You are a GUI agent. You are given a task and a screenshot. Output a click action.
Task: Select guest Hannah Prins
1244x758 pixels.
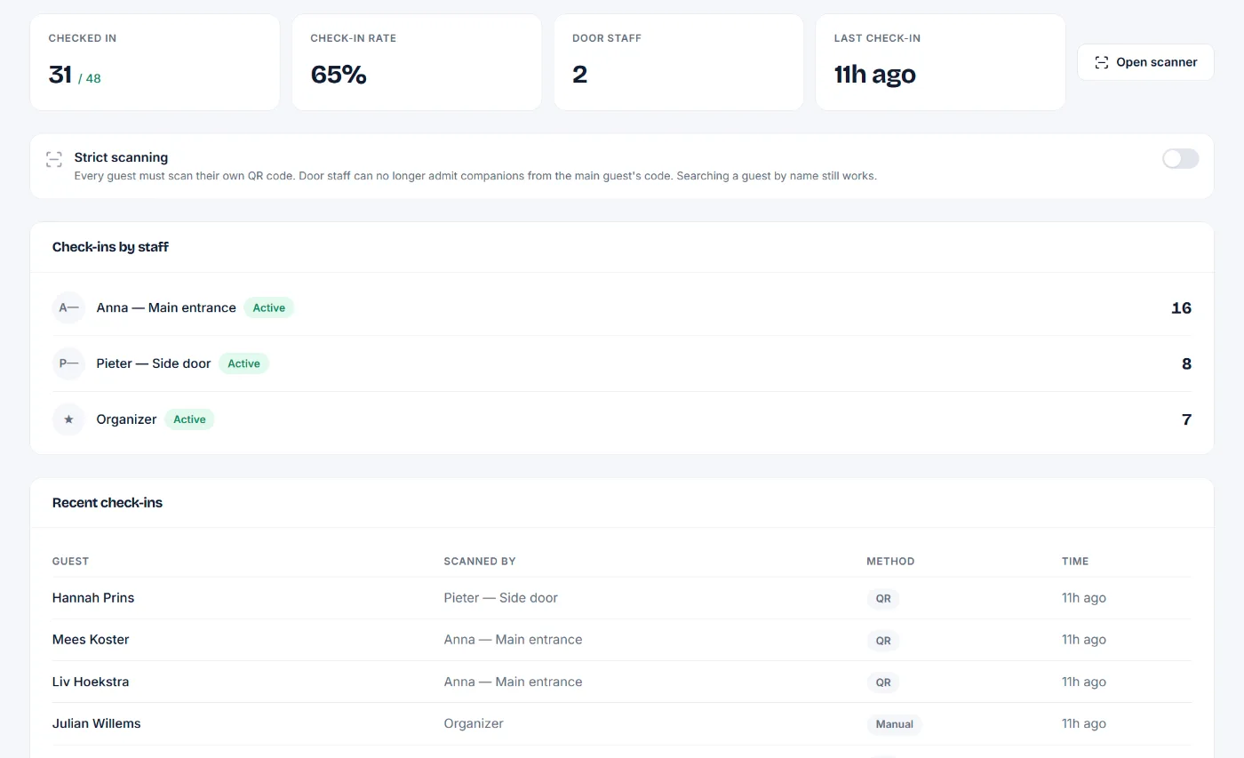[93, 598]
